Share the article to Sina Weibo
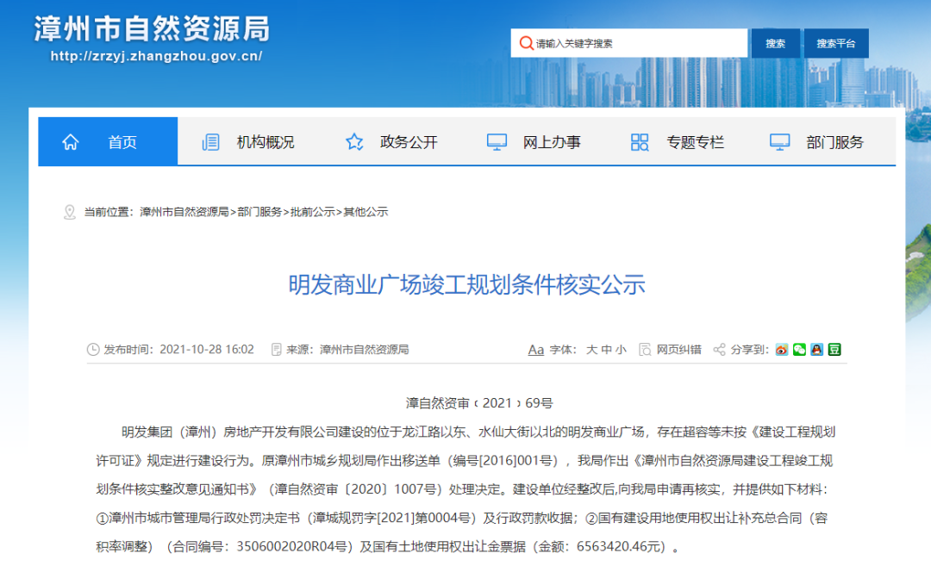This screenshot has height=566, width=931. tap(782, 350)
